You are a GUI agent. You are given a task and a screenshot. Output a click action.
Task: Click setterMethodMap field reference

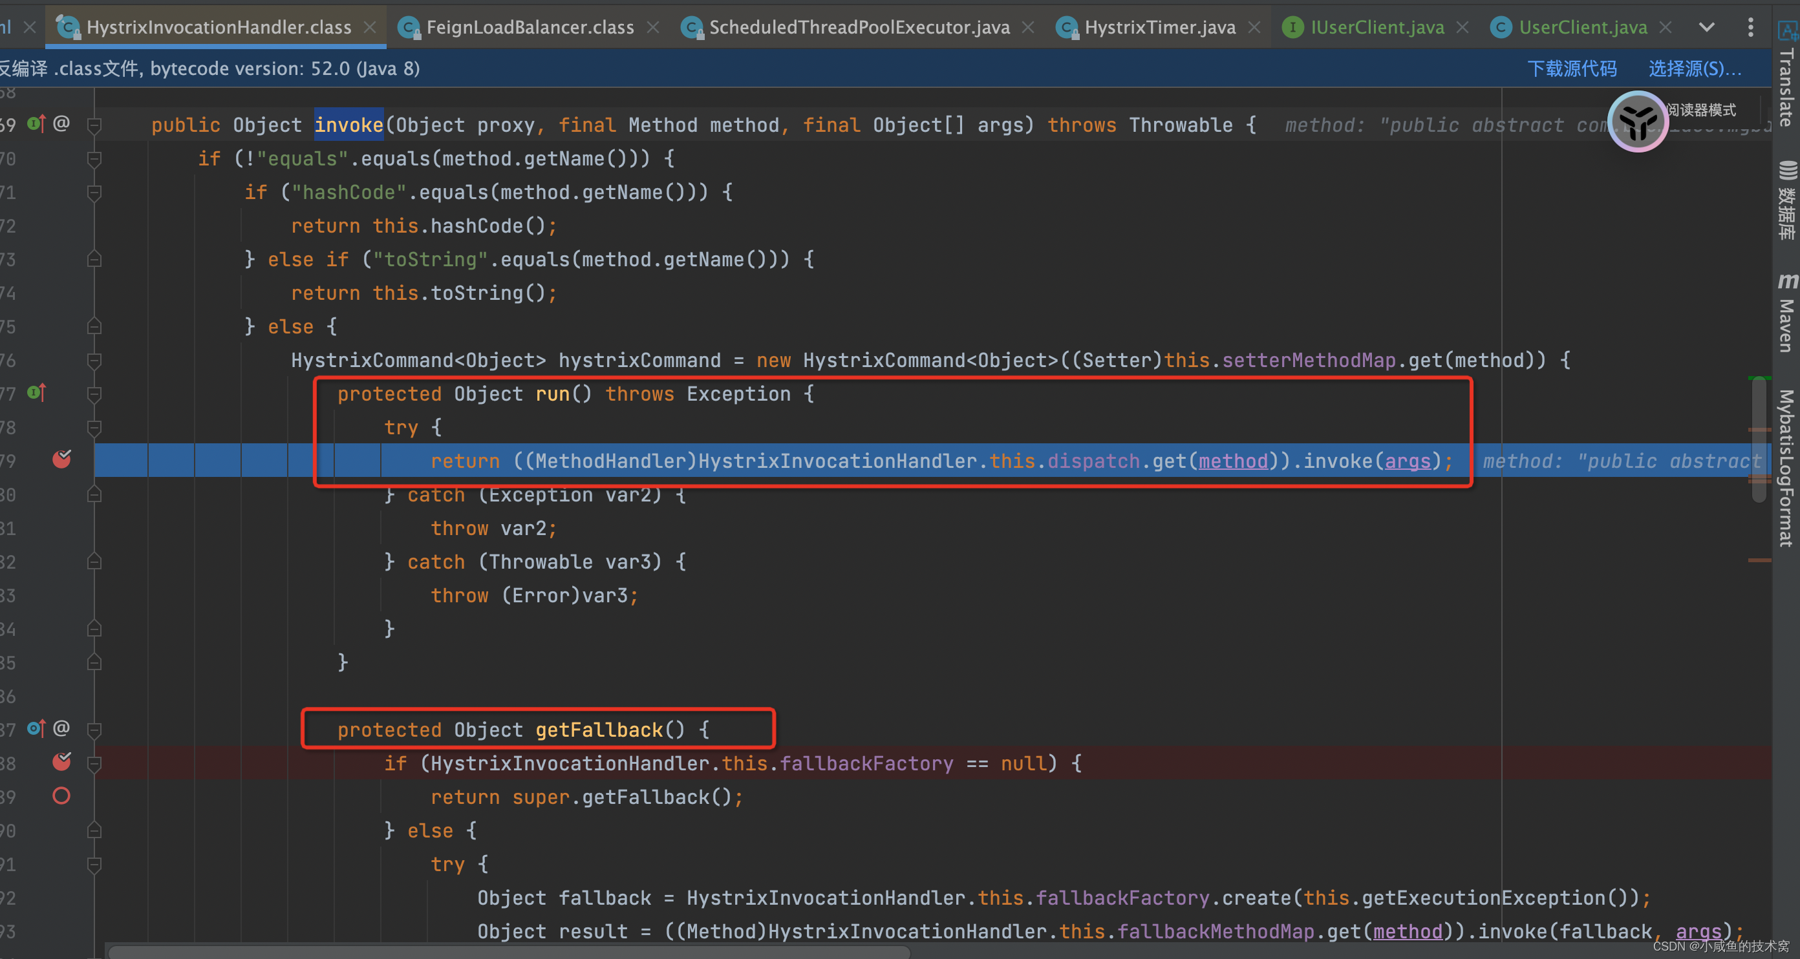pyautogui.click(x=1308, y=361)
